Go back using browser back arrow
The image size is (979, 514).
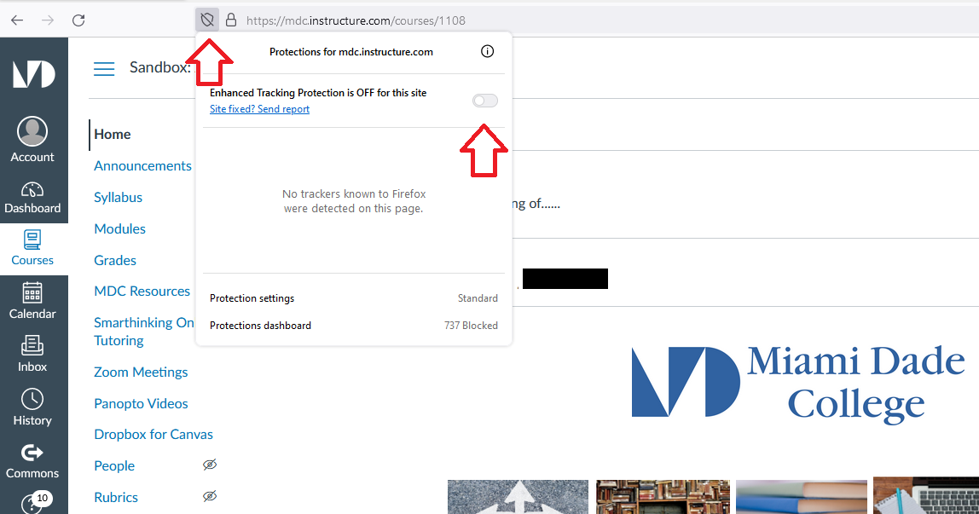tap(17, 20)
